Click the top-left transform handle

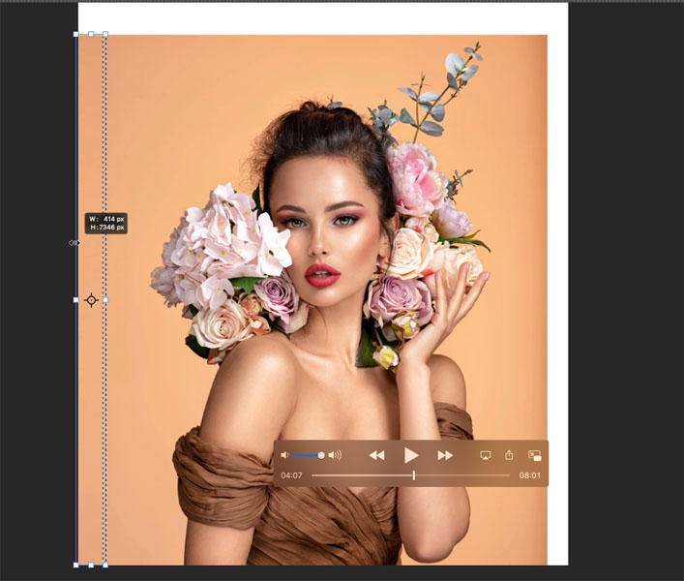click(76, 34)
